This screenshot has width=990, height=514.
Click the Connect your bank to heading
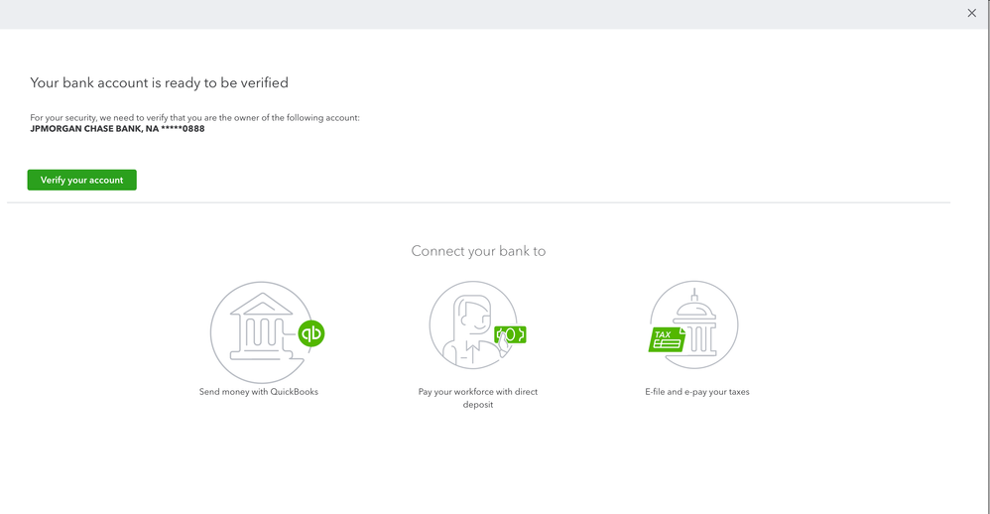(478, 251)
